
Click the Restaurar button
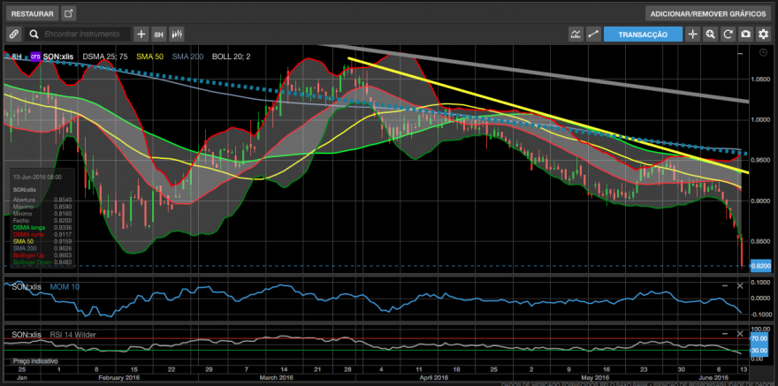click(33, 13)
